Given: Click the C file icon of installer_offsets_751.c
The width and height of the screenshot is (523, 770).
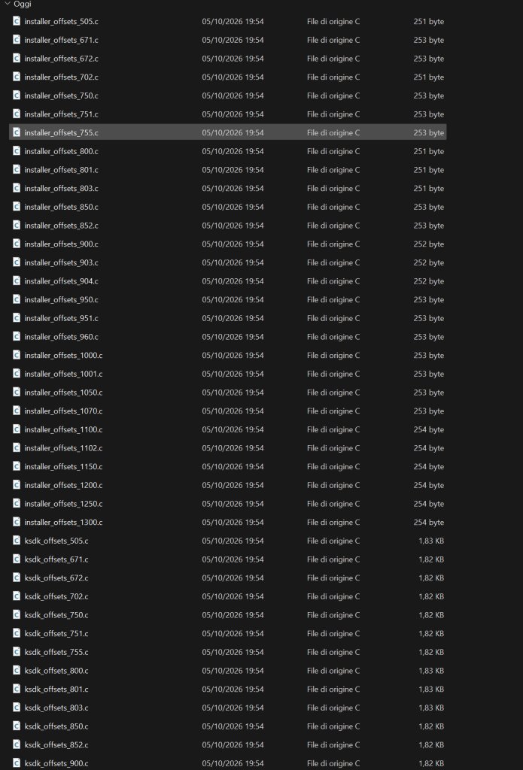Looking at the screenshot, I should (x=17, y=114).
